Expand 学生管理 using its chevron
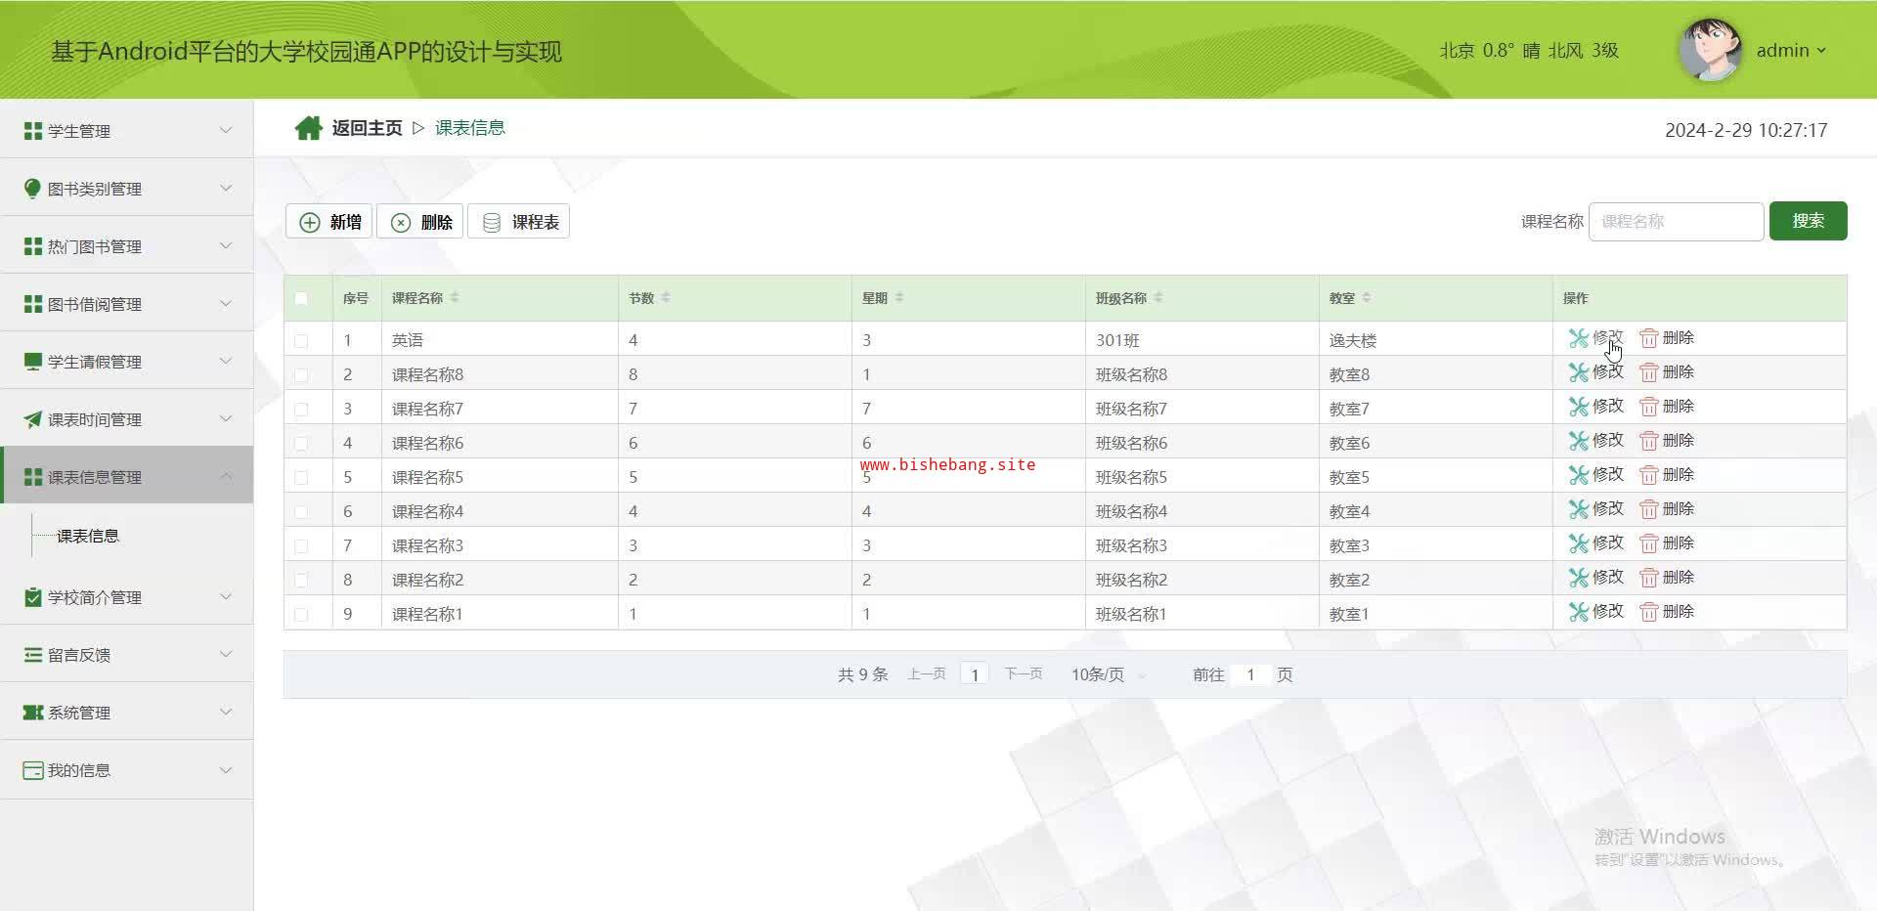This screenshot has height=911, width=1877. [x=226, y=130]
